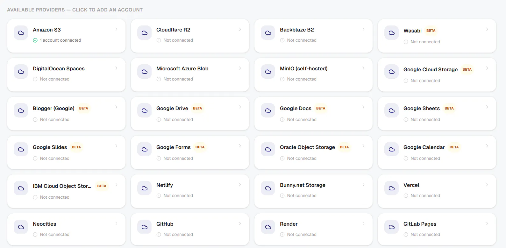Click the BETA badge next to Google Slides
The width and height of the screenshot is (506, 248).
coord(76,147)
